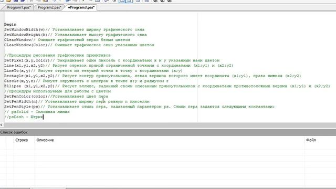The width and height of the screenshot is (336, 189).
Task: Switch to the Program1.pas tab
Action: pyautogui.click(x=19, y=7)
